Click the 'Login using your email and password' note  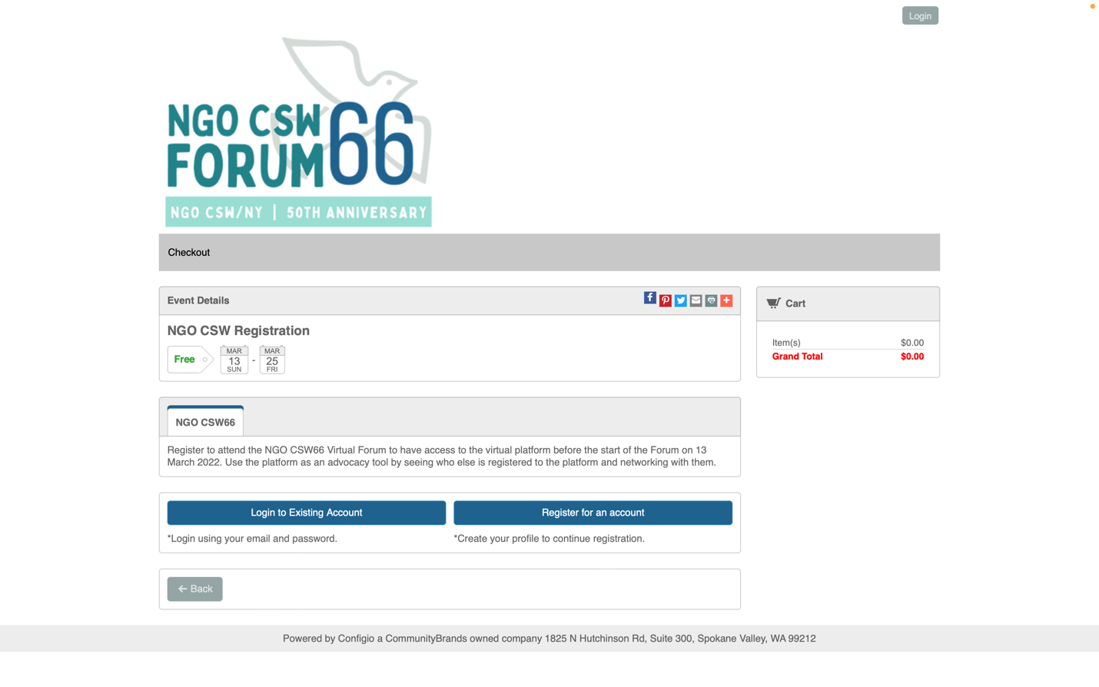[252, 539]
